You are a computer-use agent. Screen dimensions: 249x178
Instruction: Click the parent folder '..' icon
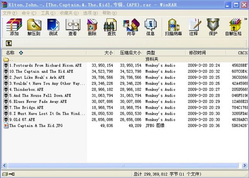(x=6, y=59)
